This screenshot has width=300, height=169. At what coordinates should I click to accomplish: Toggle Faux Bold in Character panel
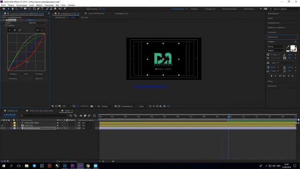(271, 76)
